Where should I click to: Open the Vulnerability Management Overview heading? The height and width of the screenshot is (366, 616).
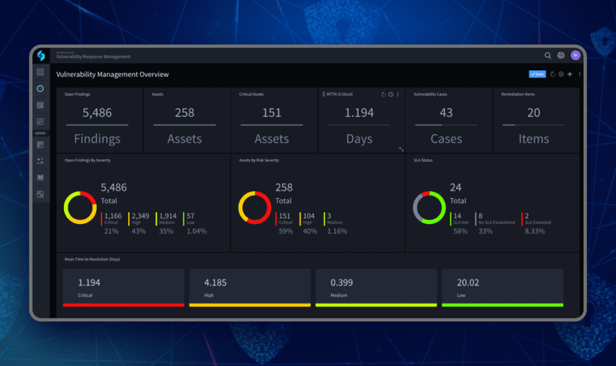pos(111,75)
